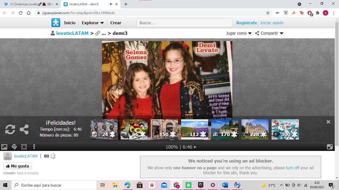Open the Inicio menu item
Screen dimensions: 339x190
69,23
